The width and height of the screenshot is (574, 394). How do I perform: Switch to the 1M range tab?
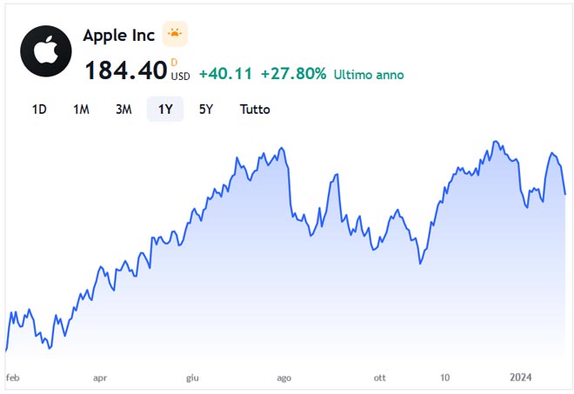(x=81, y=110)
